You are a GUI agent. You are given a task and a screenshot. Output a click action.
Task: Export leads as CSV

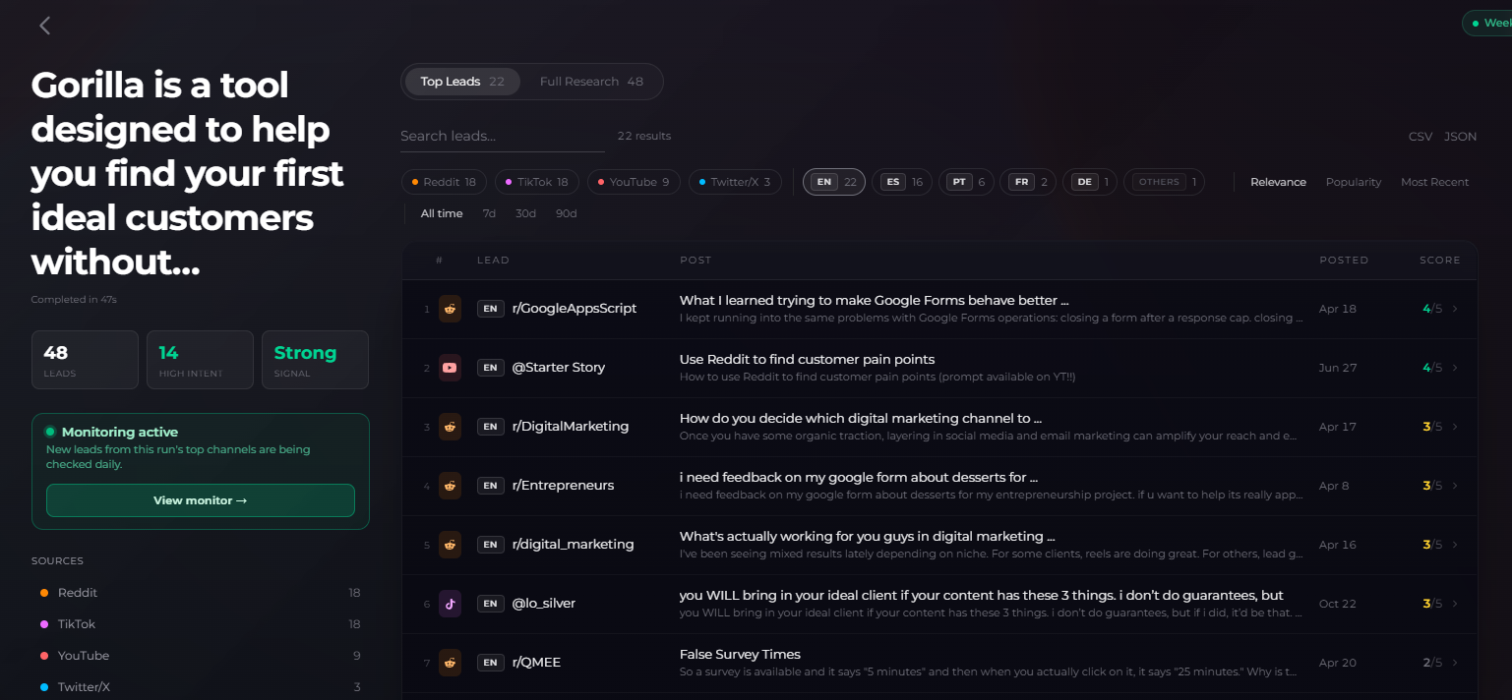1421,137
